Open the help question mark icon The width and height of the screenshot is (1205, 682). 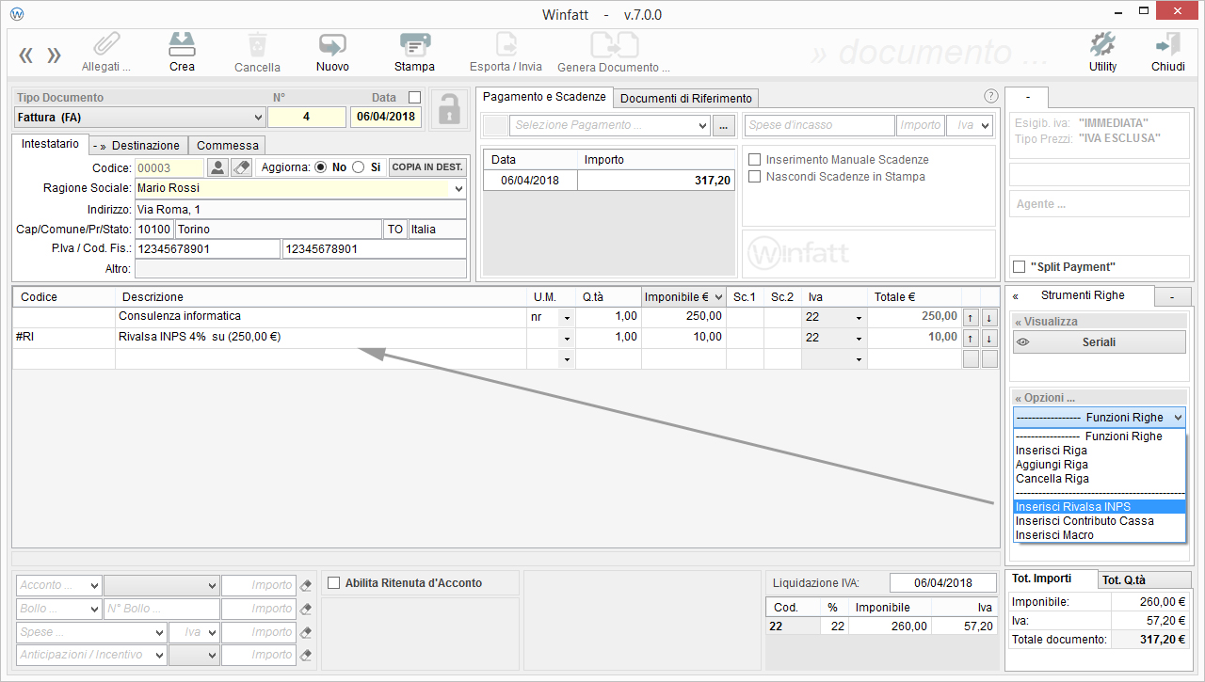(990, 96)
